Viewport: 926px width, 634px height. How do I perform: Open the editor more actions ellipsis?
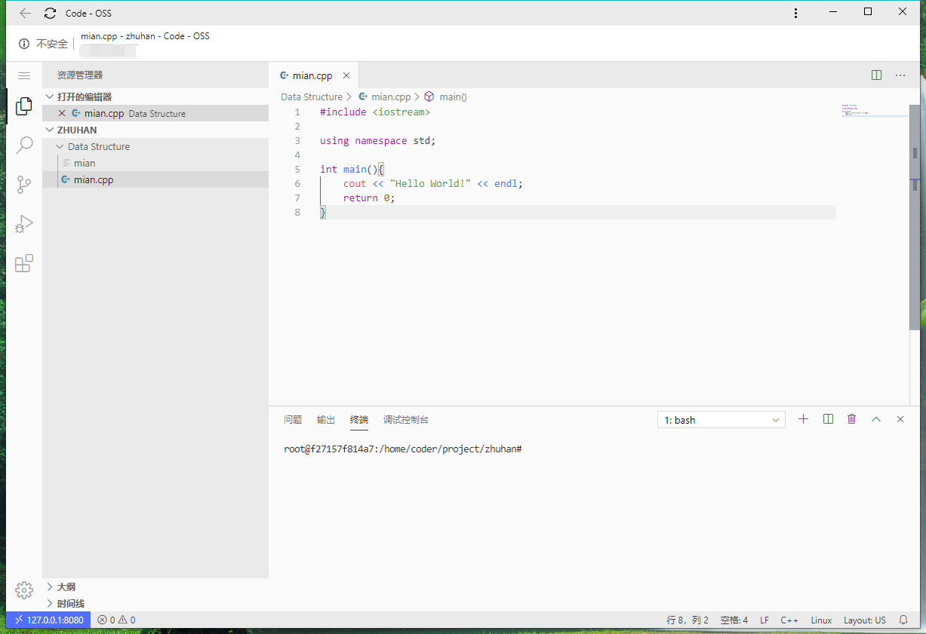[x=900, y=75]
